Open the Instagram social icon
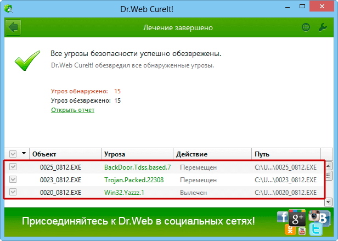This screenshot has width=338, height=241. click(x=314, y=216)
